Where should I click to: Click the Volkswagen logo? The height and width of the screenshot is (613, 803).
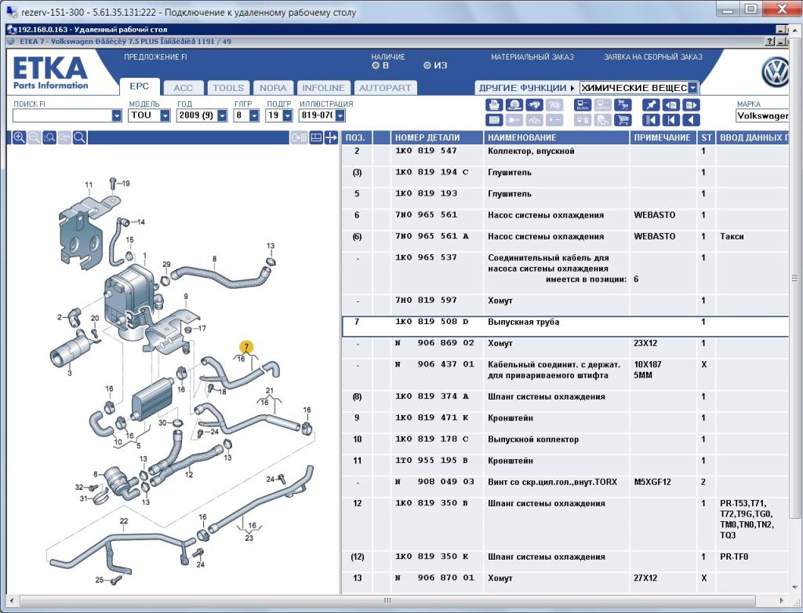(776, 72)
